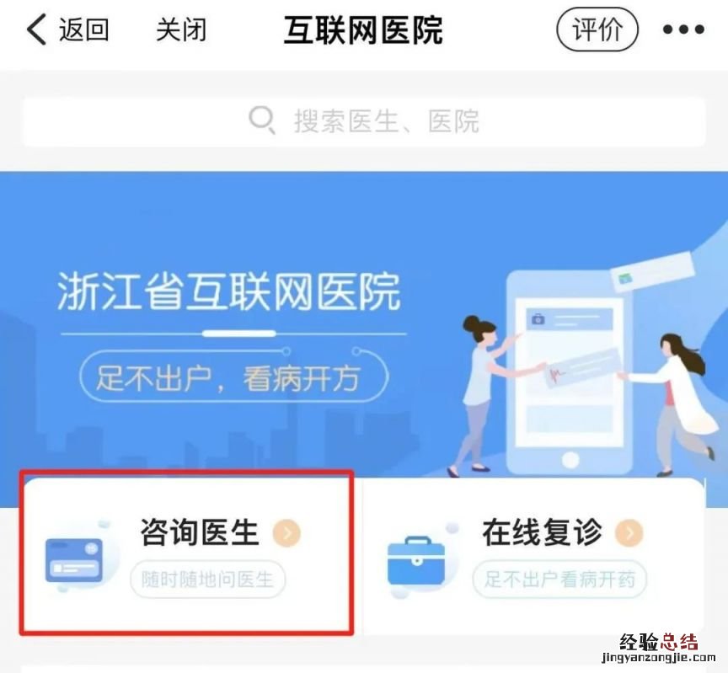The image size is (728, 673).
Task: Open the 在线复诊 card title
Action: [x=543, y=532]
